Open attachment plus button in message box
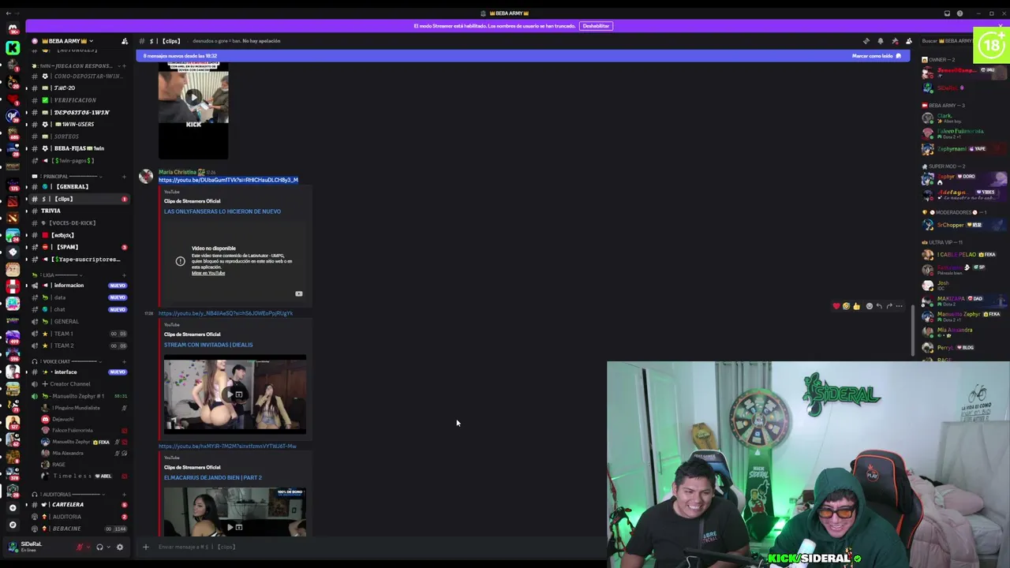The height and width of the screenshot is (568, 1010). pos(145,547)
